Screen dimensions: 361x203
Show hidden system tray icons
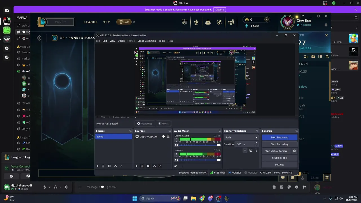324,198
